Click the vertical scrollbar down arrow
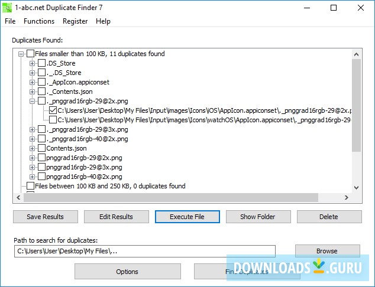 356,188
